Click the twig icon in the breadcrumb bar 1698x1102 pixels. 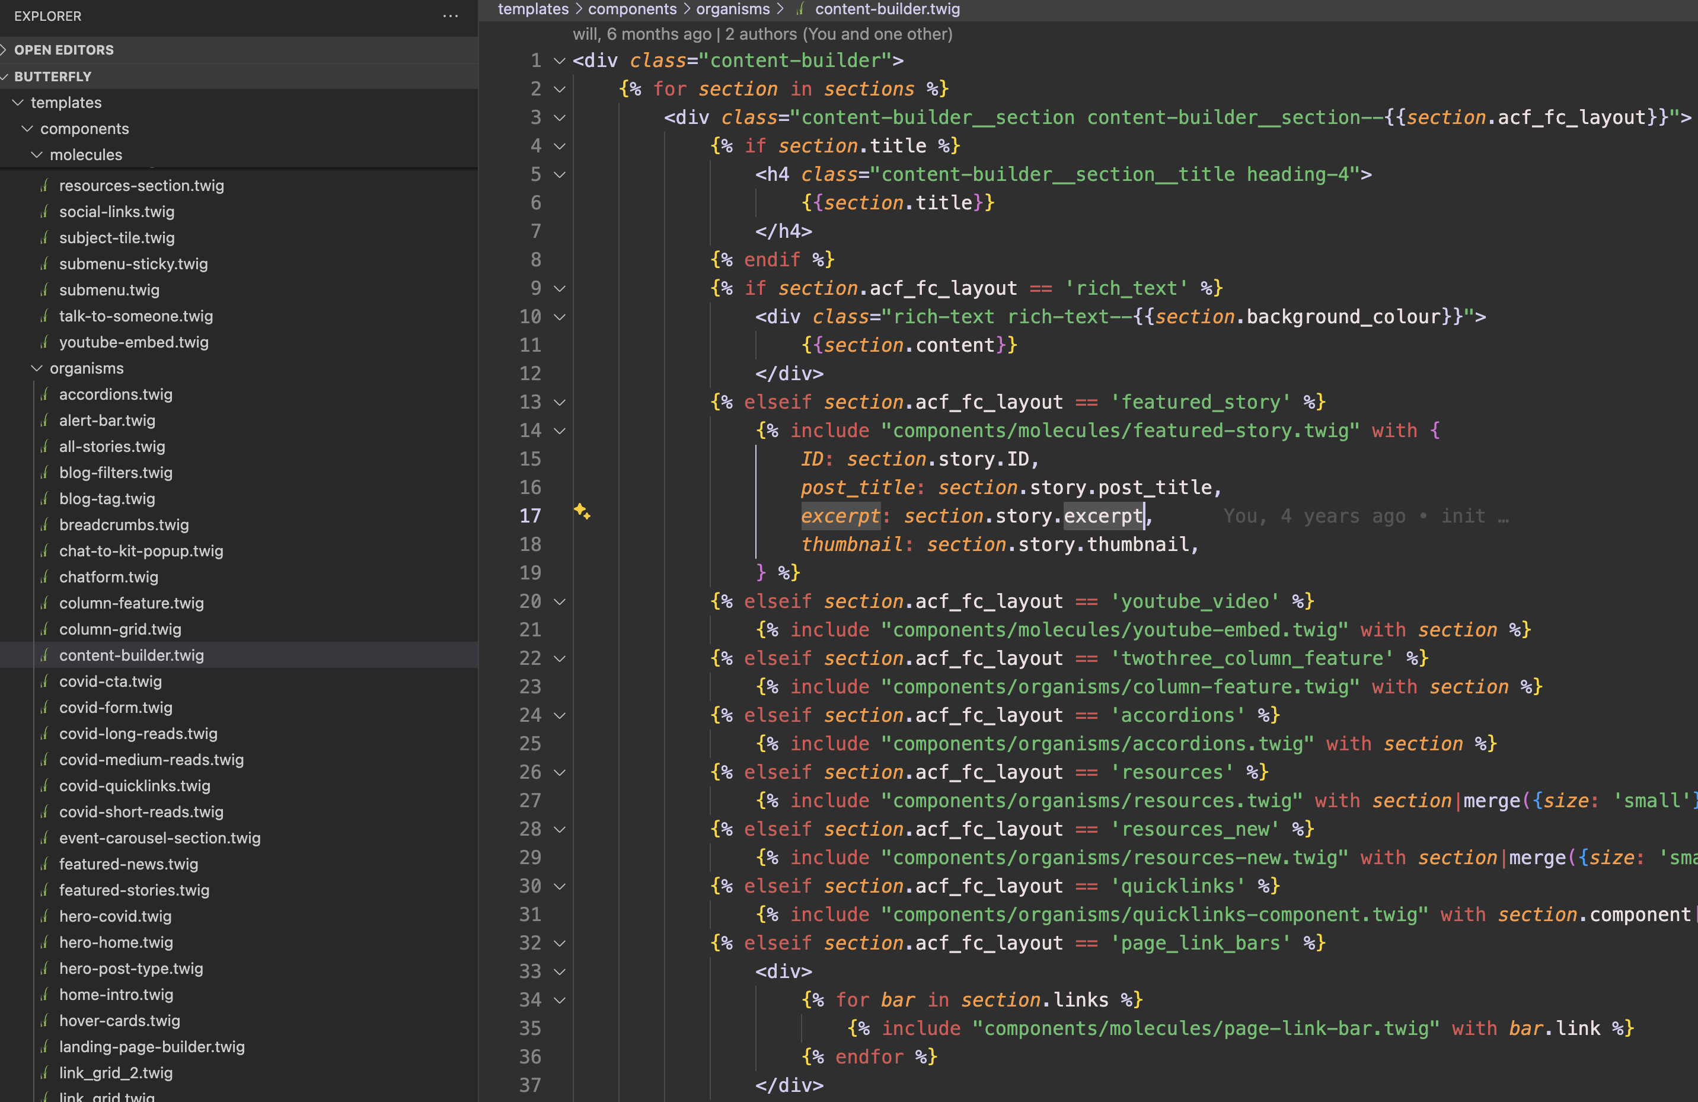[800, 9]
